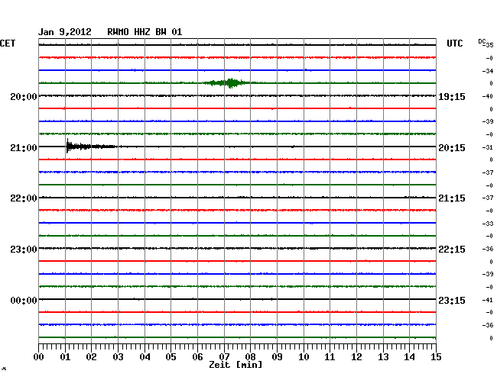The width and height of the screenshot is (497, 377).
Task: Click the 21:15 UTC time label
Action: pos(452,198)
